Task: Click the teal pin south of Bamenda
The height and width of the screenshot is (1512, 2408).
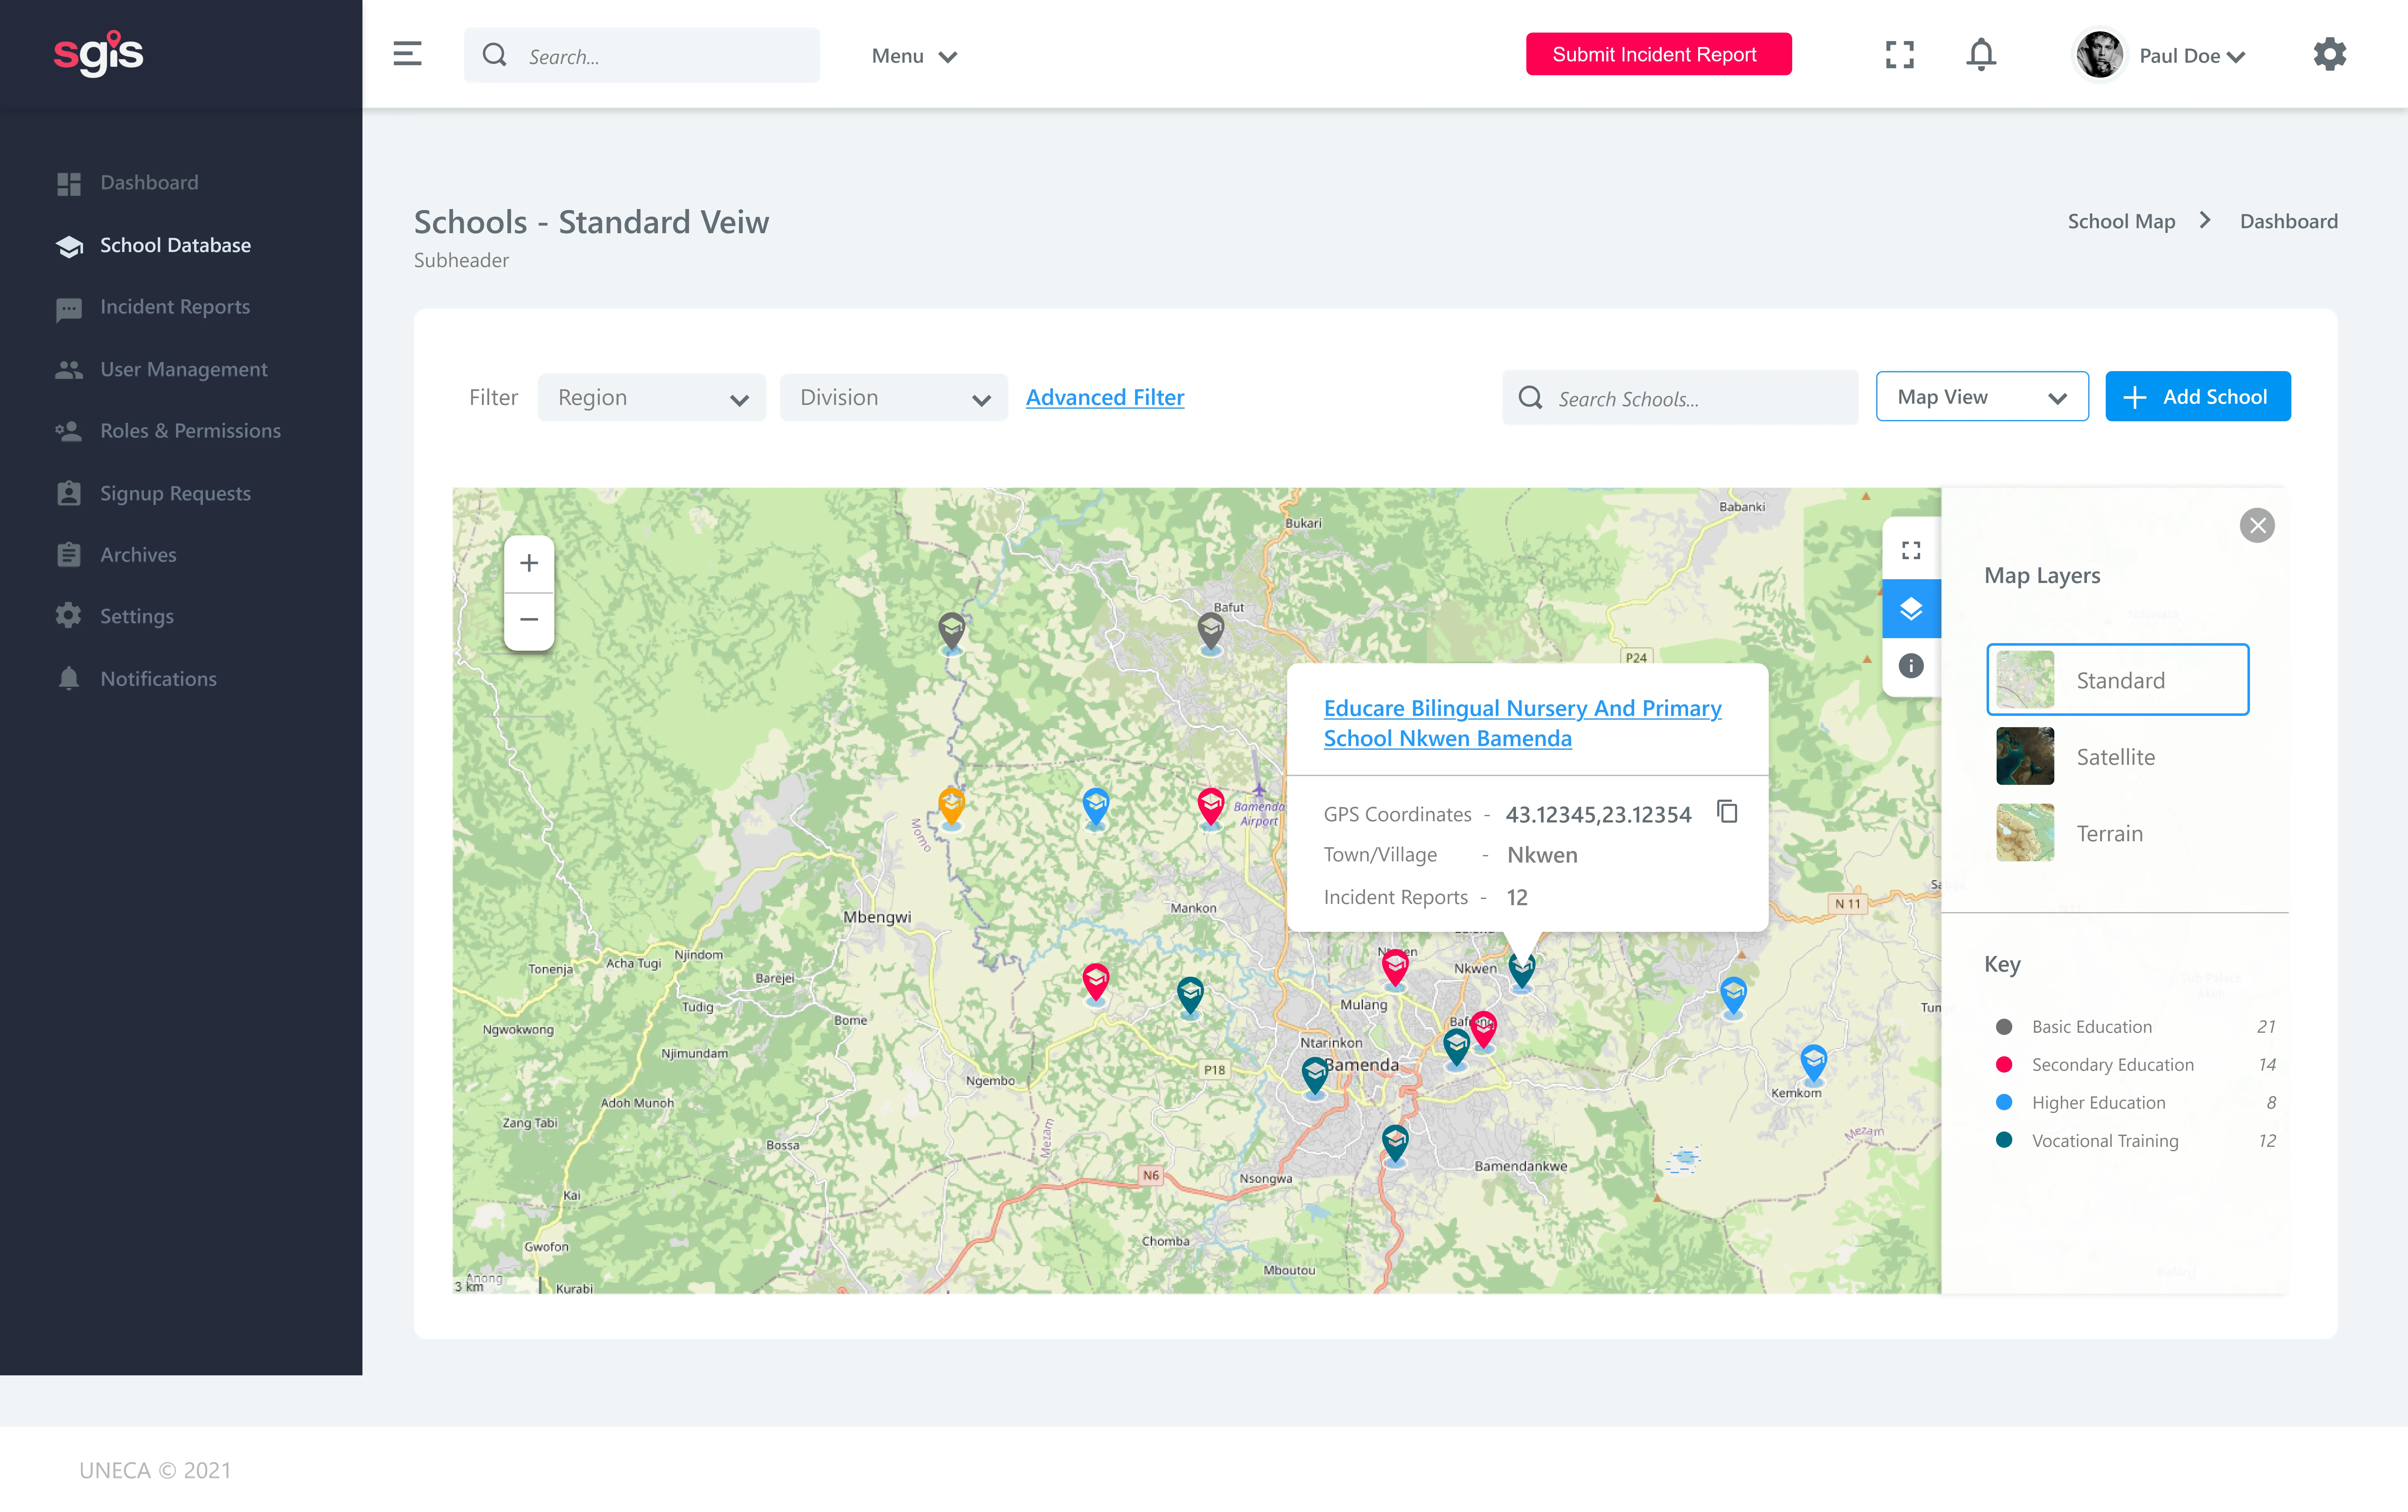Action: pyautogui.click(x=1395, y=1144)
